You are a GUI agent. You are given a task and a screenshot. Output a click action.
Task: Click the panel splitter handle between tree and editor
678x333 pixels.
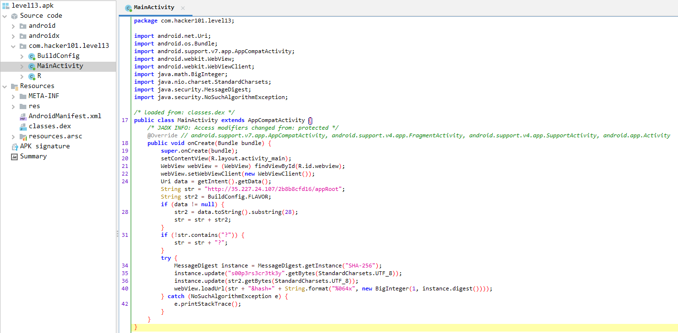[117, 233]
